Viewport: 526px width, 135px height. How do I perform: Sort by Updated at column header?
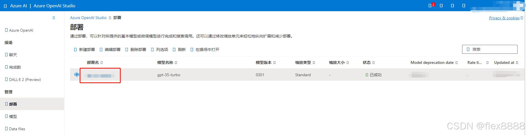tap(506, 62)
